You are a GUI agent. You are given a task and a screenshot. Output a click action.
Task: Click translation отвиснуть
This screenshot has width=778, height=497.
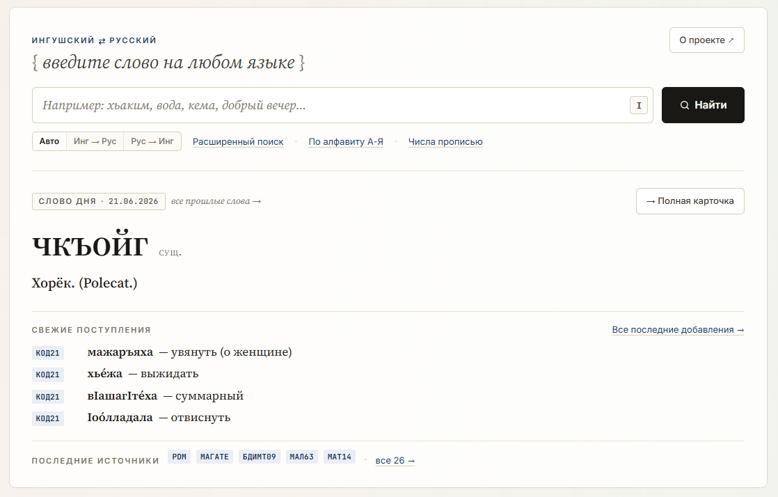200,418
